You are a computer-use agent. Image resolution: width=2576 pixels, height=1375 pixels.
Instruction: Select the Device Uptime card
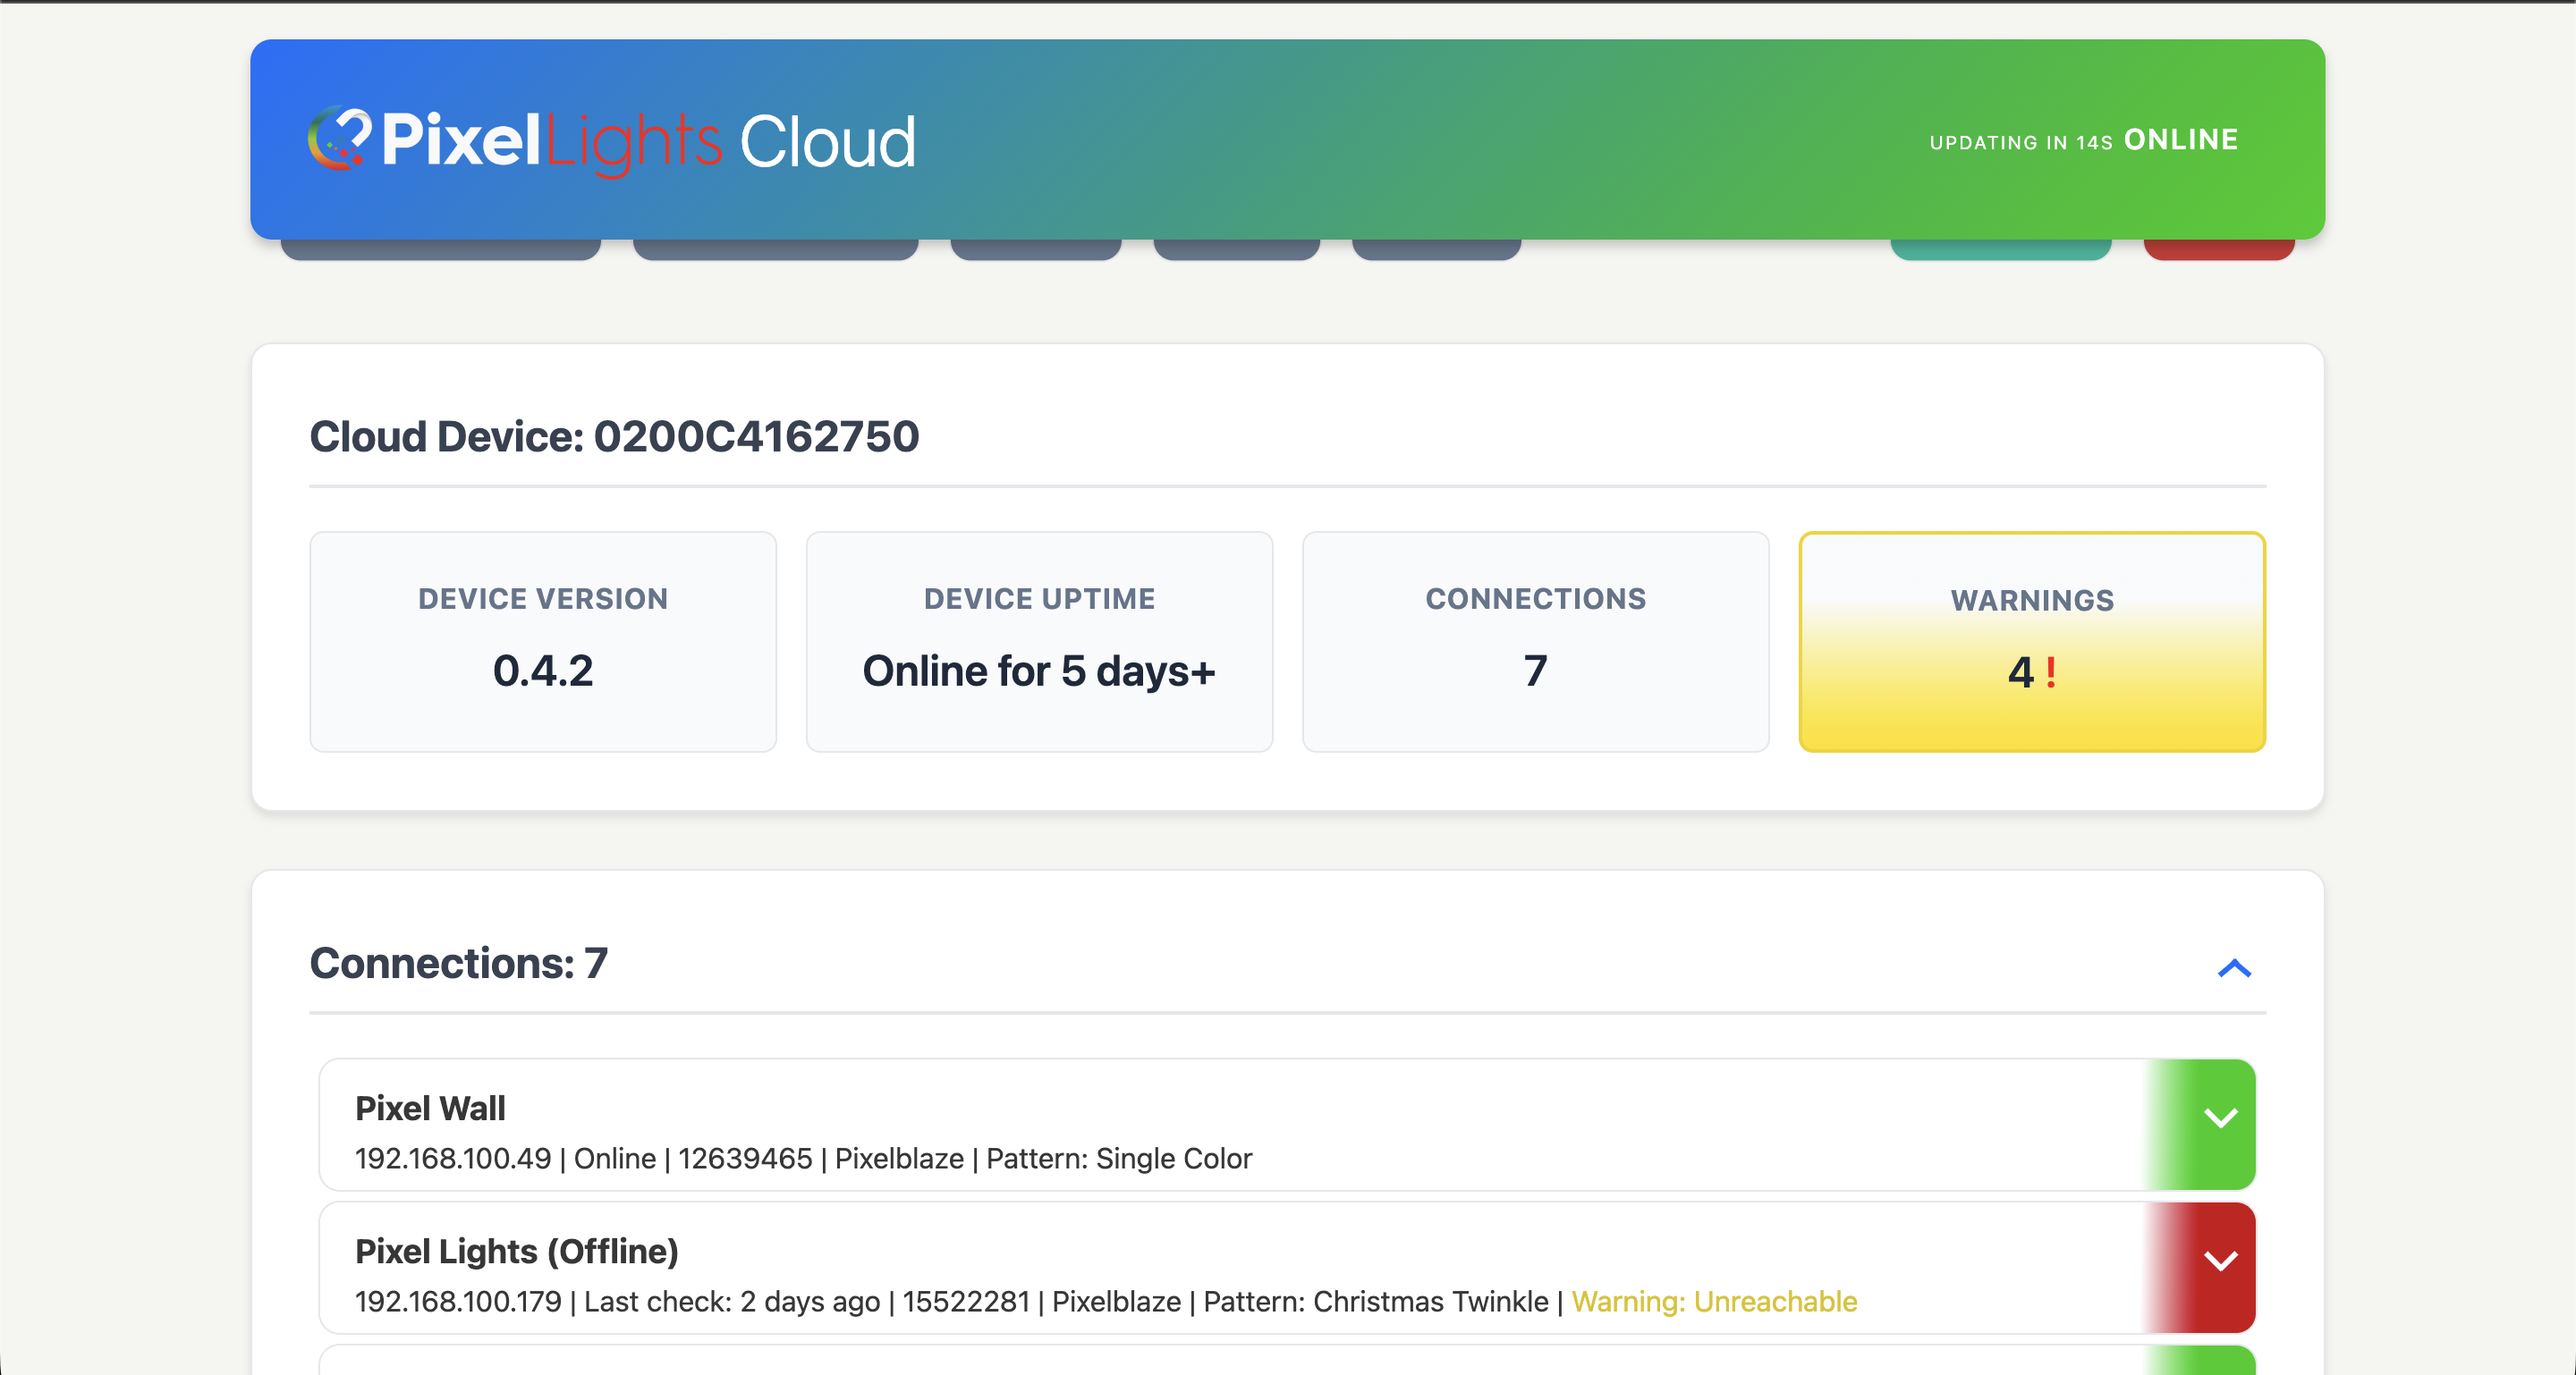[1039, 640]
